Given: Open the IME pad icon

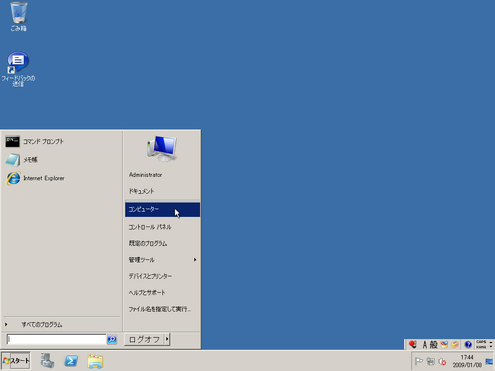Looking at the screenshot, I should click(x=444, y=344).
